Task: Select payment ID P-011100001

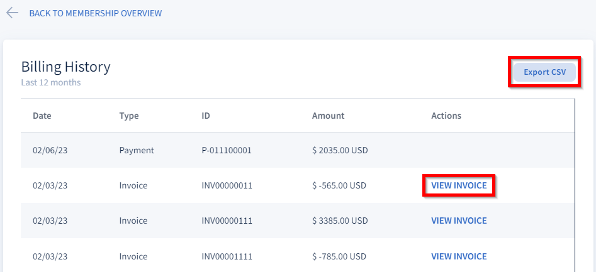Action: pyautogui.click(x=227, y=151)
